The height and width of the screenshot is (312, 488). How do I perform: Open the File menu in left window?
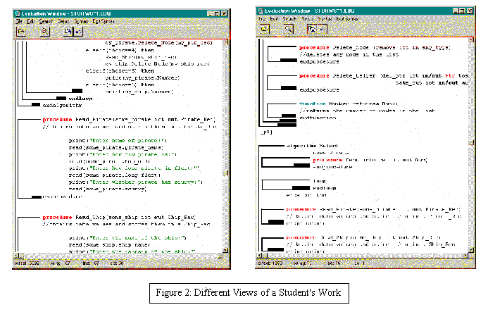[20, 22]
